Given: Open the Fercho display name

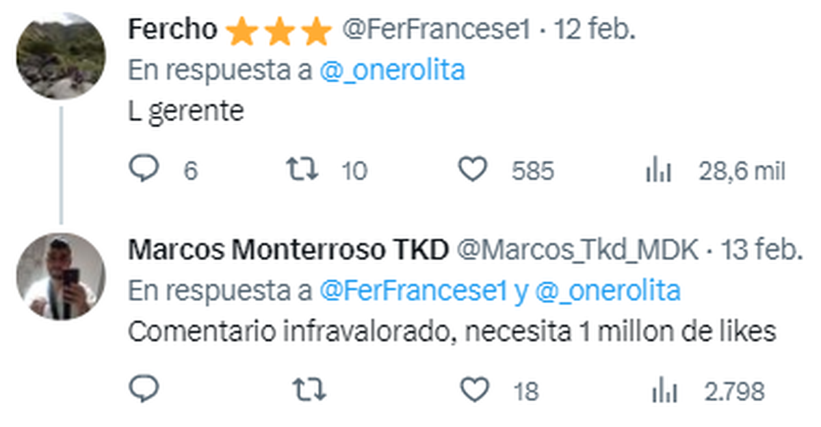Looking at the screenshot, I should tap(173, 30).
